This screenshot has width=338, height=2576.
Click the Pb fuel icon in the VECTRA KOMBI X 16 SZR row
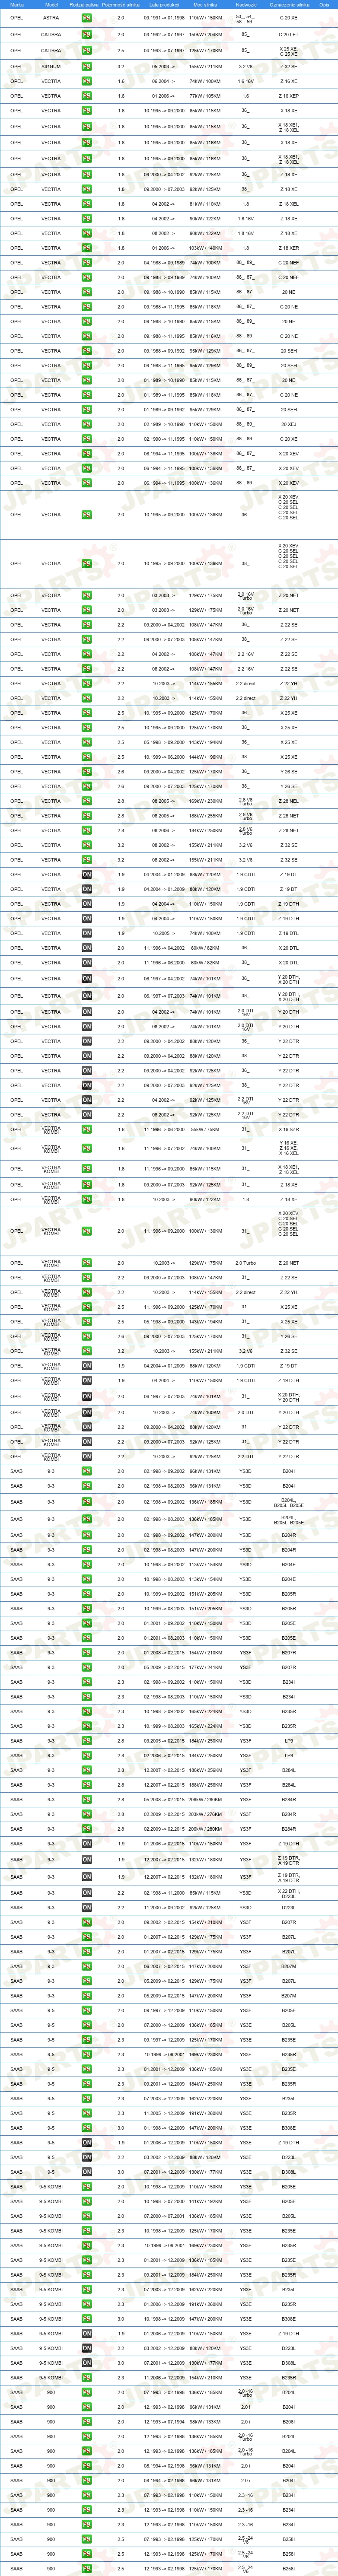[x=87, y=1130]
